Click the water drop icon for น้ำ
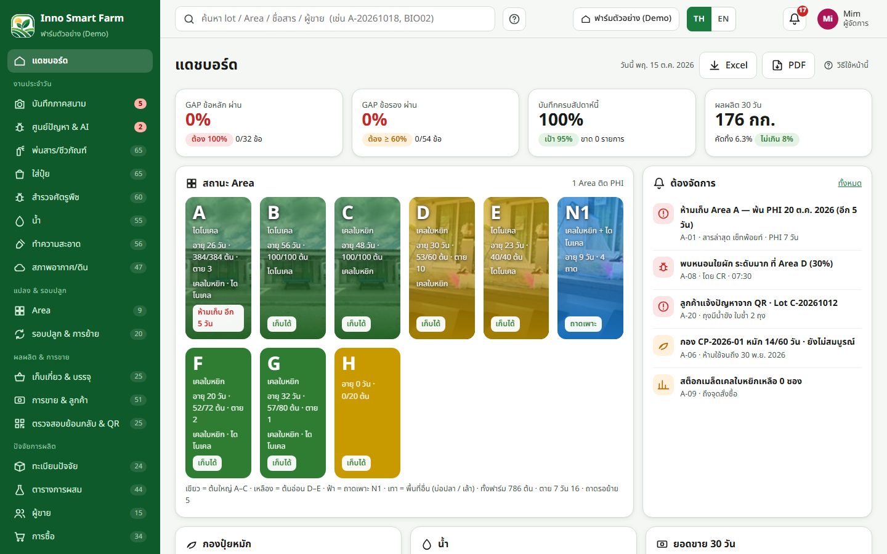Viewport: 887px width, 554px height. tap(20, 221)
